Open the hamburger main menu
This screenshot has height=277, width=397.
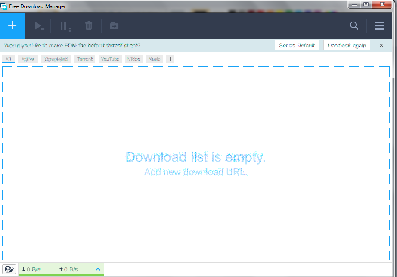[379, 25]
